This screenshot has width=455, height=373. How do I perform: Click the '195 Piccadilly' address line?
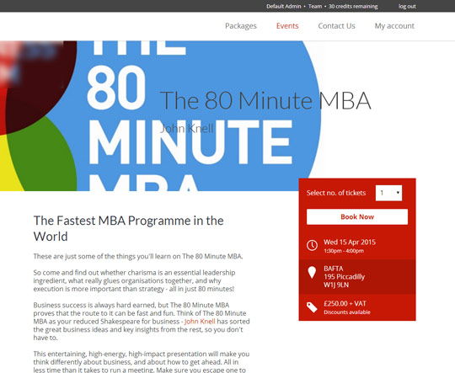(344, 277)
